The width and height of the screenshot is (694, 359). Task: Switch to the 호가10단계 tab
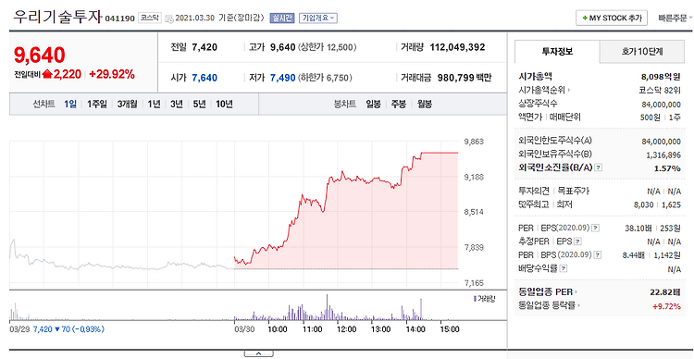(642, 51)
